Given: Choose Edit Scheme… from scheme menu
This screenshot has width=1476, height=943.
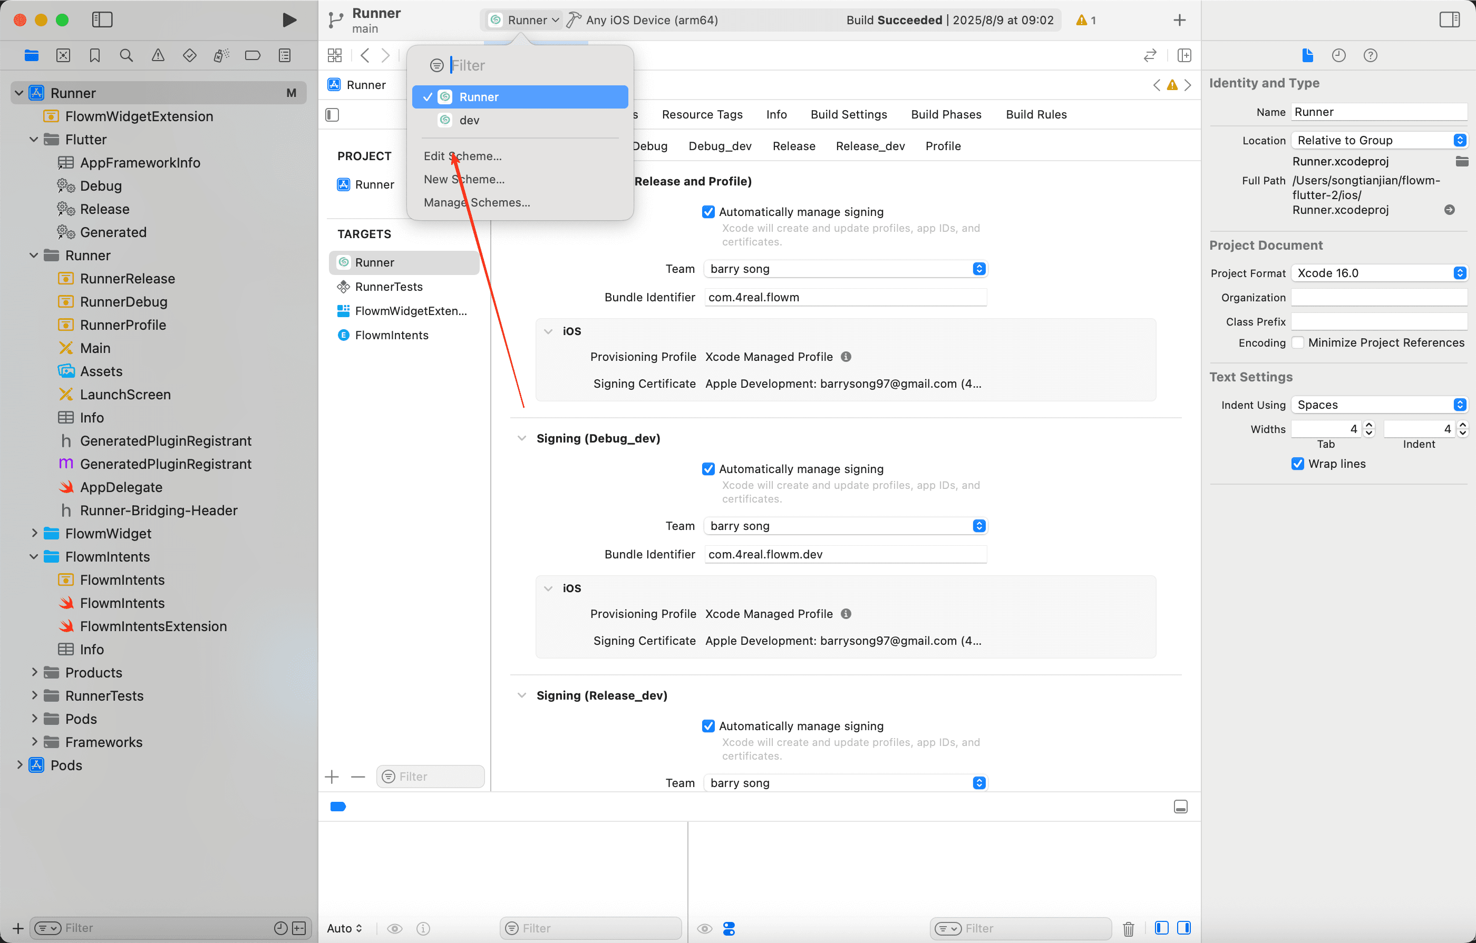Looking at the screenshot, I should click(462, 156).
